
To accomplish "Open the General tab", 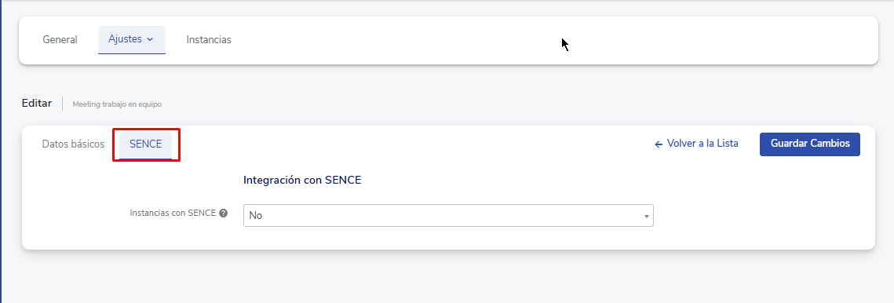I will point(60,40).
